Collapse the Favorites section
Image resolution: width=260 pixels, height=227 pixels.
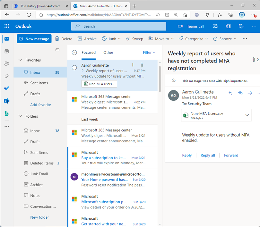point(20,60)
